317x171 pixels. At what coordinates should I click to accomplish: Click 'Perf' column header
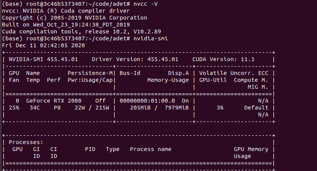click(53, 80)
